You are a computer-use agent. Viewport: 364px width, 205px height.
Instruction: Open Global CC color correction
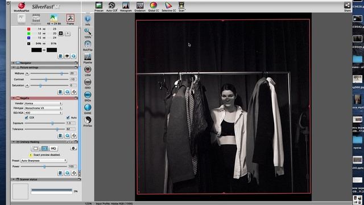(x=154, y=7)
